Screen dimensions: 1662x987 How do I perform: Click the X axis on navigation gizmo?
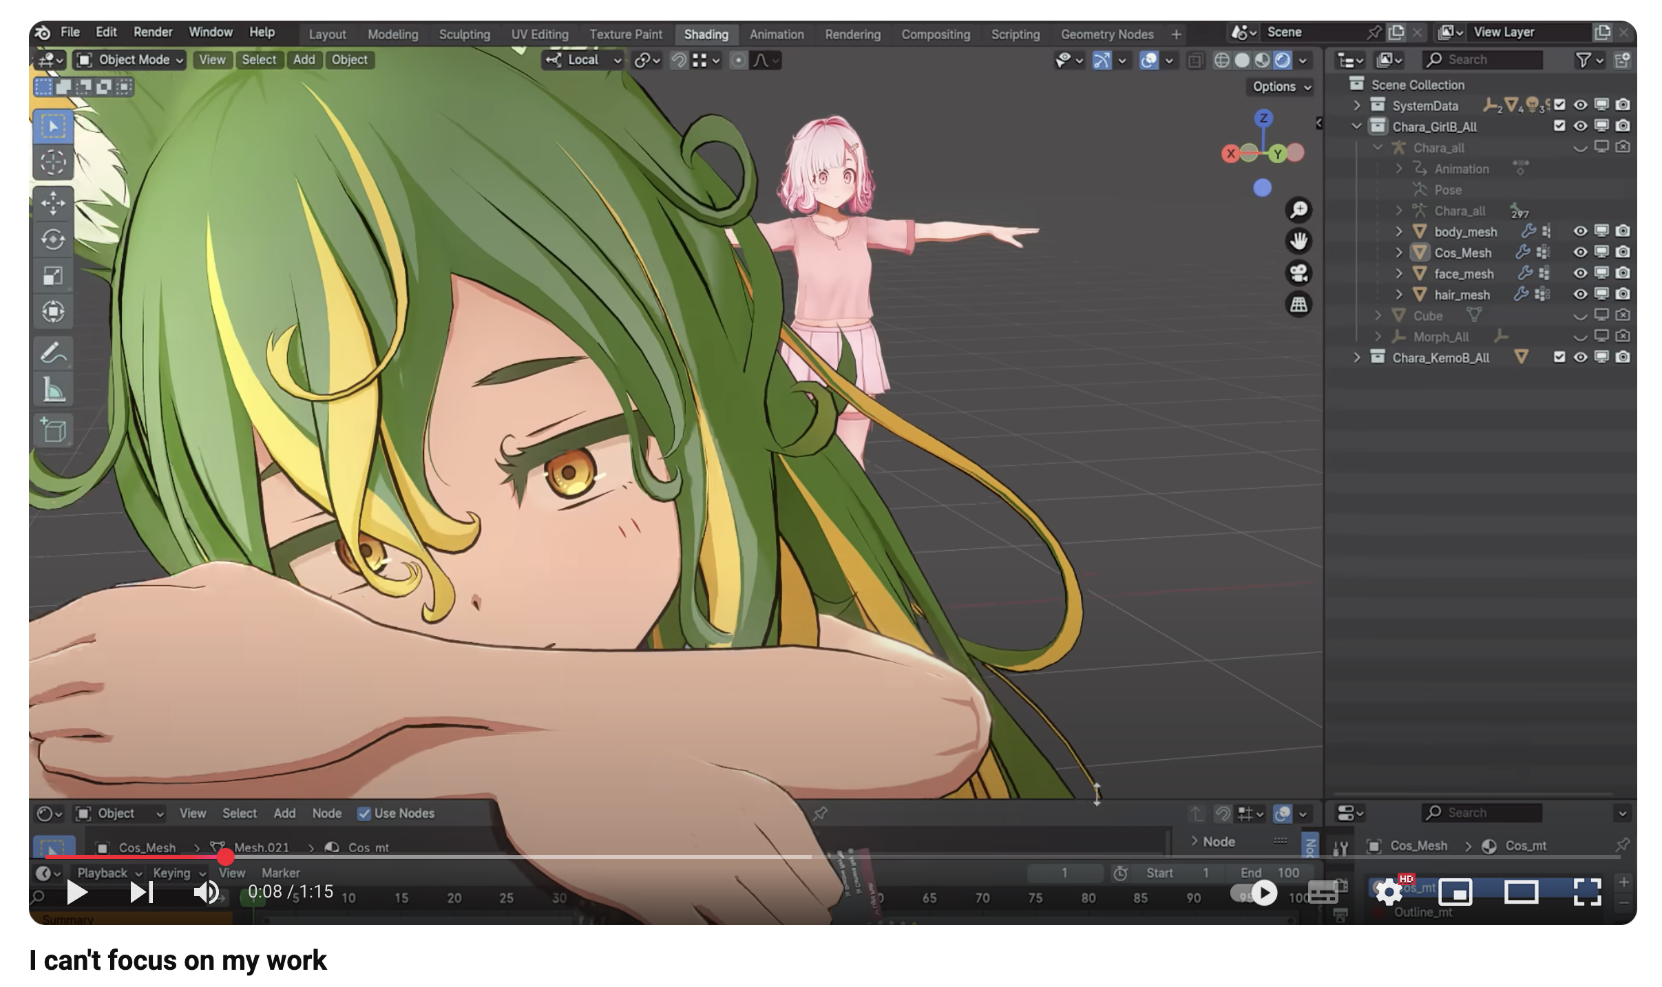[1230, 153]
